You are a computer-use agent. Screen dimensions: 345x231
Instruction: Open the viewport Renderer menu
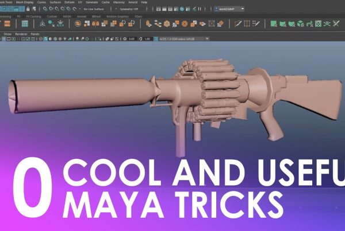click(x=21, y=34)
